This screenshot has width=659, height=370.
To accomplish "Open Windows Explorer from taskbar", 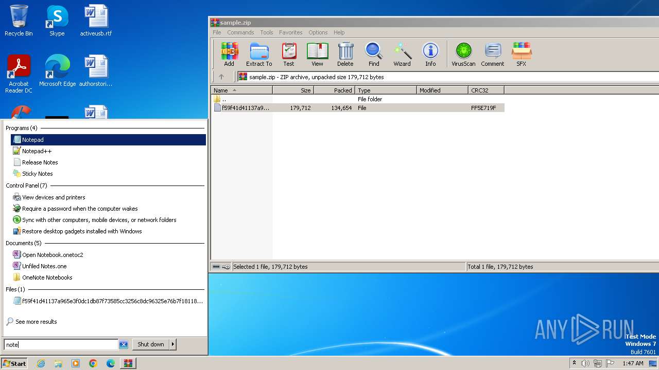I will click(x=58, y=363).
